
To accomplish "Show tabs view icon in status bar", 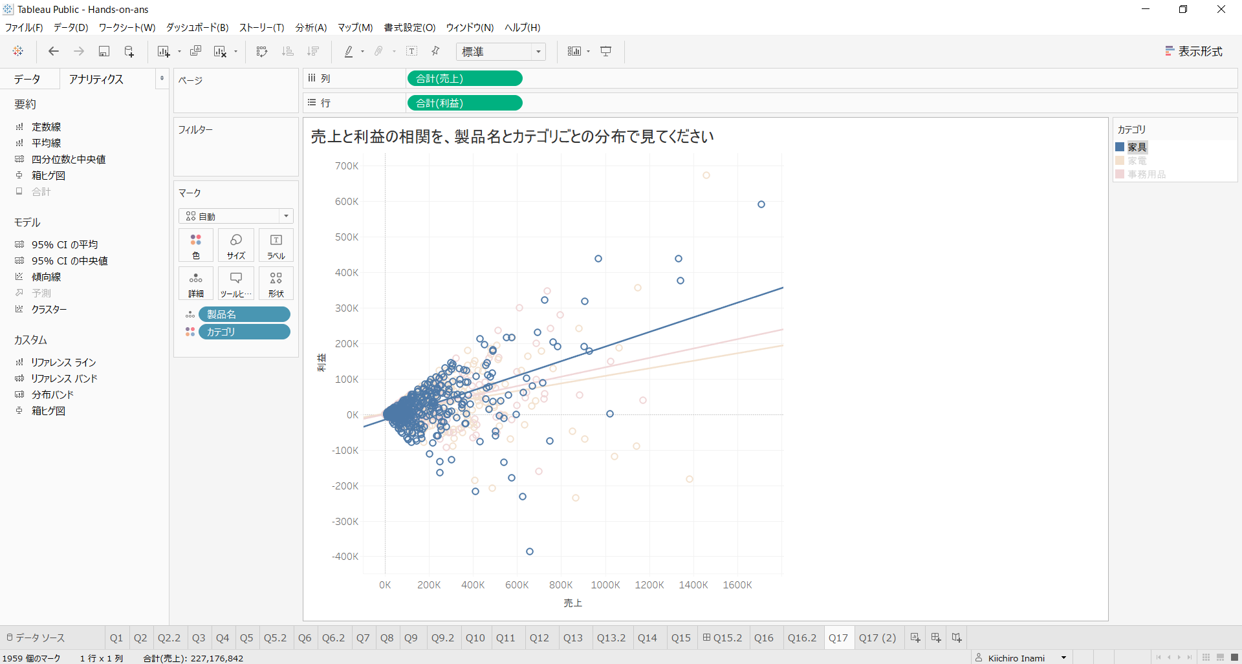I will tap(1234, 658).
